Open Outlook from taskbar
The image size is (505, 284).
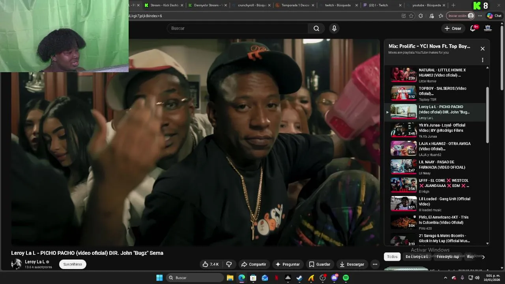[x=265, y=278]
